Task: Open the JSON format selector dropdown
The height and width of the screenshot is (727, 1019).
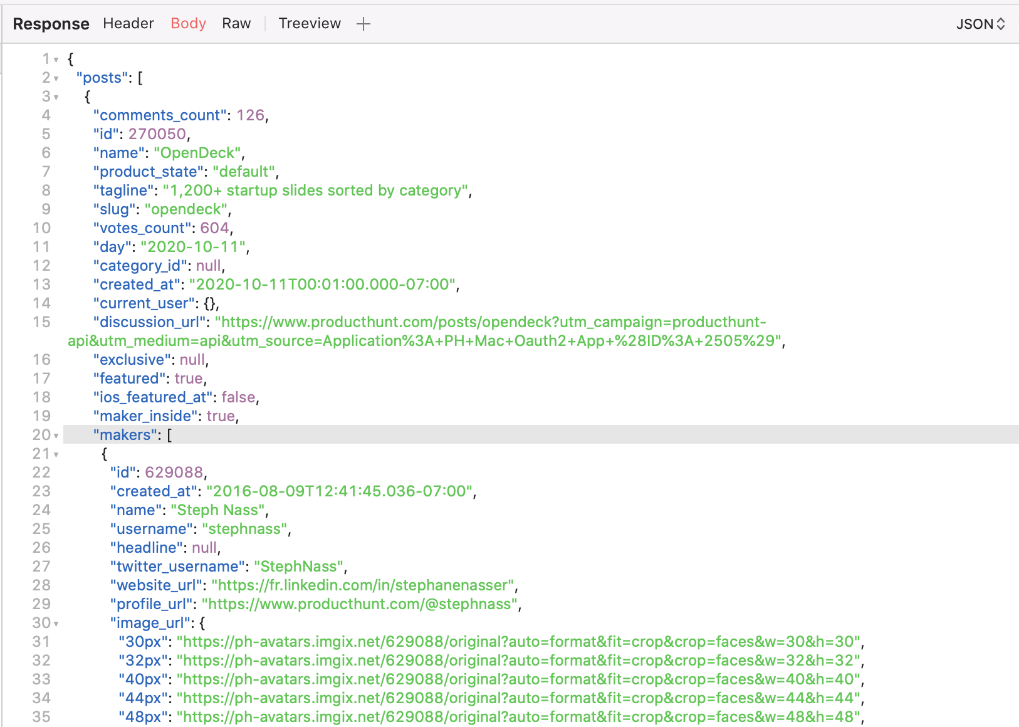Action: (x=980, y=23)
